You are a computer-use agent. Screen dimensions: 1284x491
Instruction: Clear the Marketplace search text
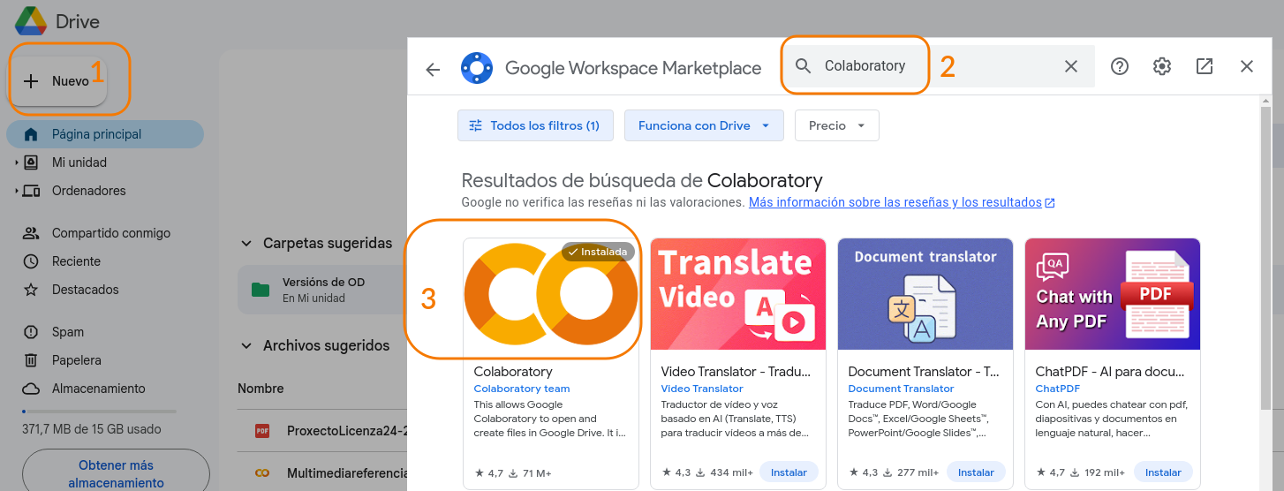[1071, 66]
